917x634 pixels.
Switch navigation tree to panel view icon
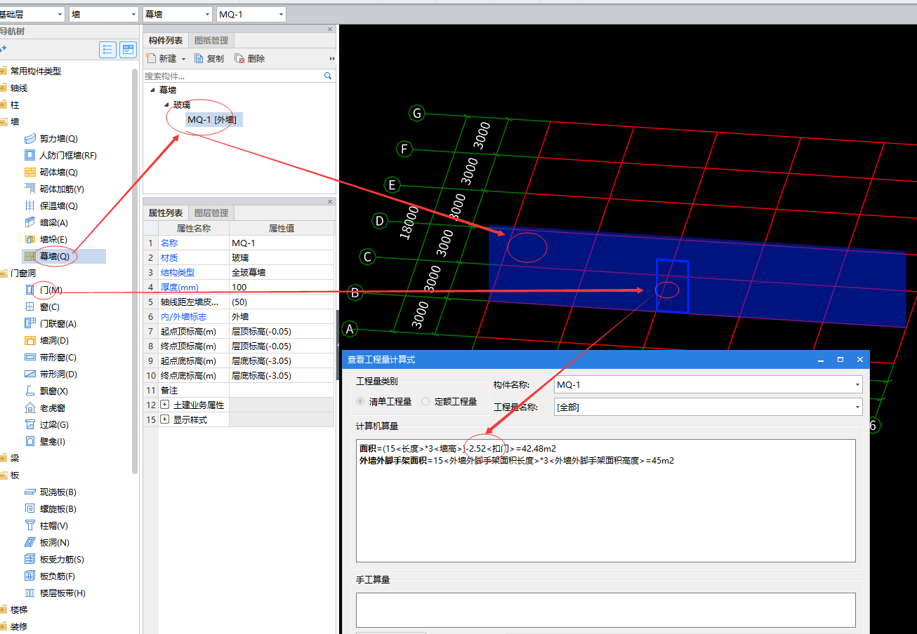(x=127, y=49)
